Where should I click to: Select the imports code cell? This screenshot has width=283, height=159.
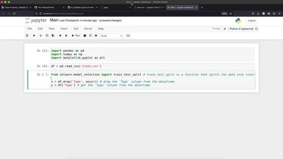[x=152, y=54]
